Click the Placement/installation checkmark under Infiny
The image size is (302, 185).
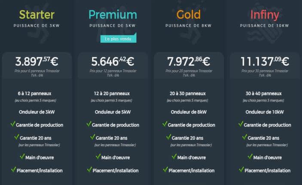coord(241,170)
